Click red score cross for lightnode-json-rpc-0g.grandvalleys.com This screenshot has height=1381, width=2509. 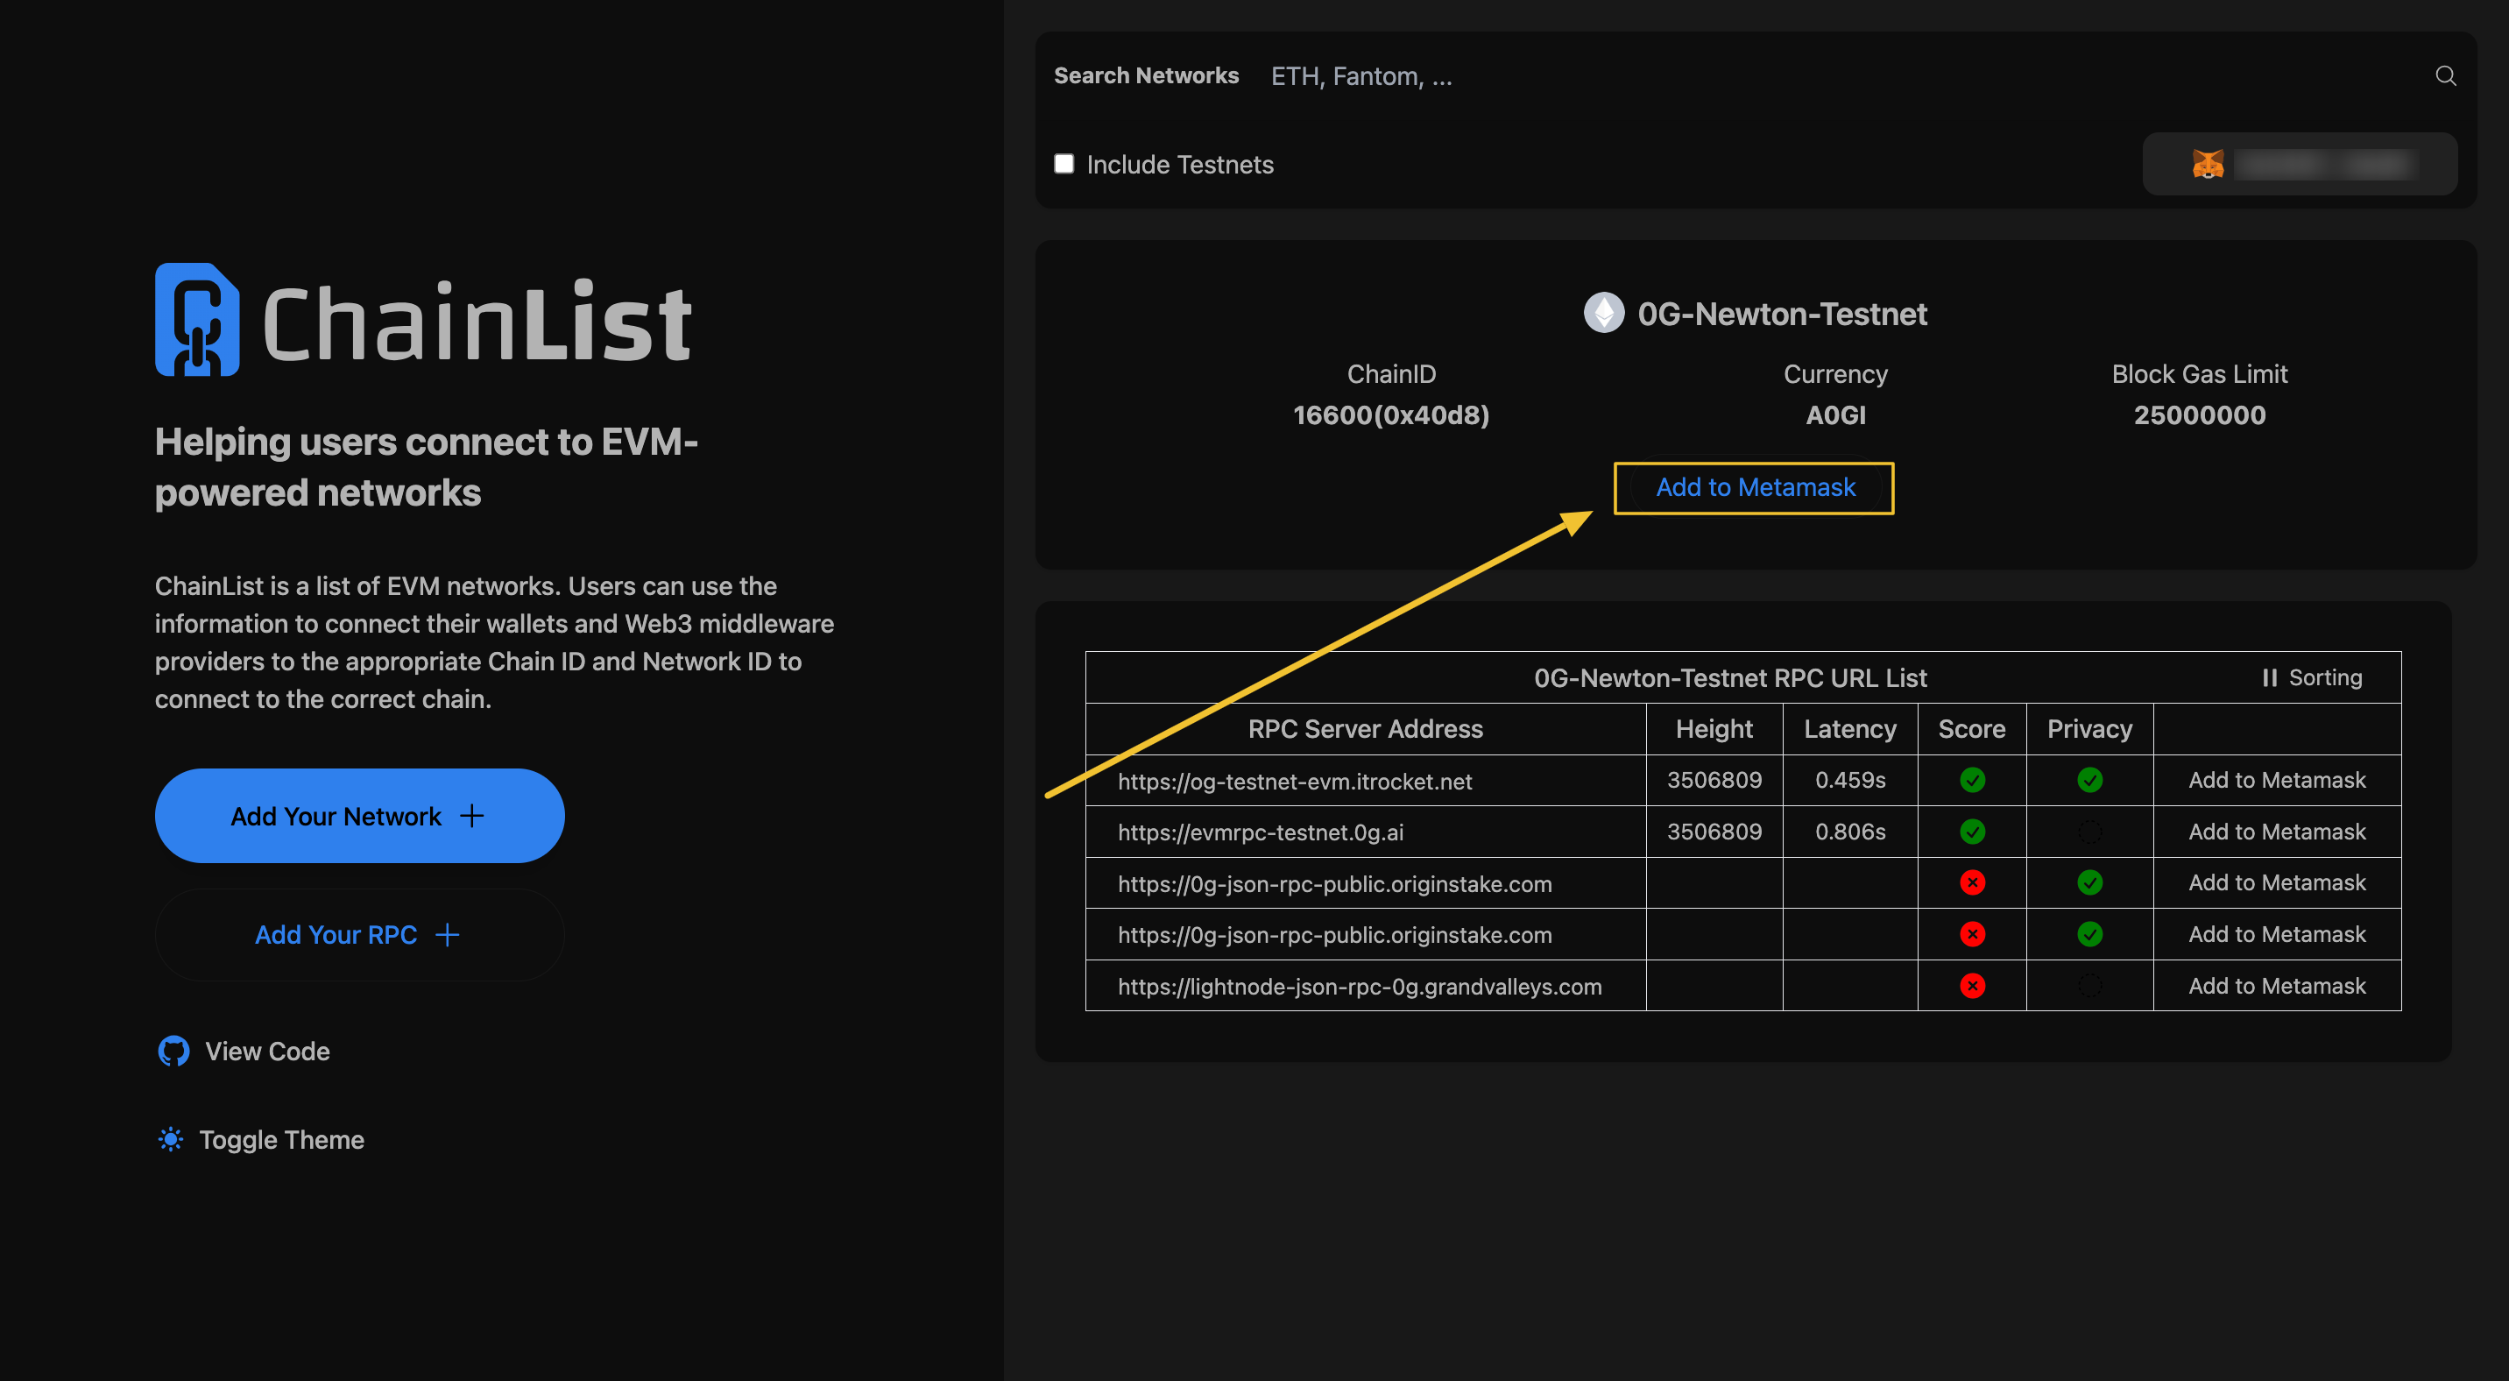(x=1971, y=986)
